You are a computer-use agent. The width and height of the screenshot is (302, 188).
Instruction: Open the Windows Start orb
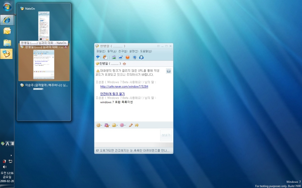(7, 7)
